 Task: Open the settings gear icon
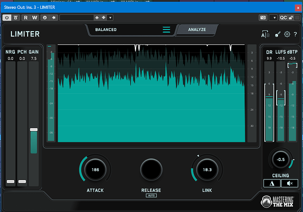point(287,34)
